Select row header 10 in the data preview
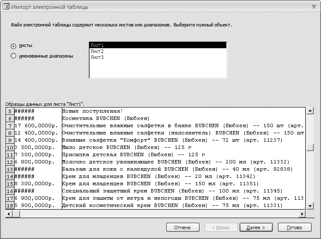 (9, 147)
